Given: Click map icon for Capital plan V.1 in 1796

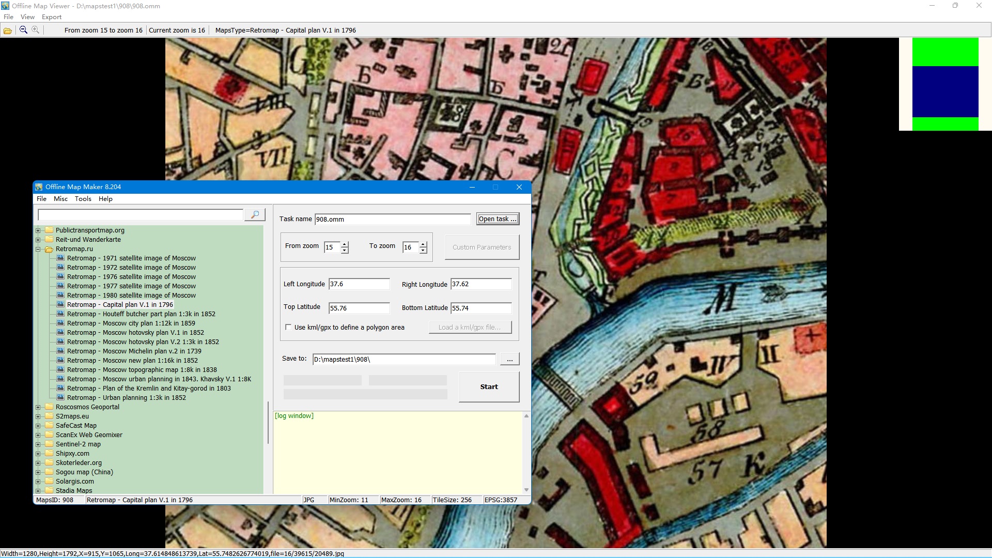Looking at the screenshot, I should pos(60,304).
